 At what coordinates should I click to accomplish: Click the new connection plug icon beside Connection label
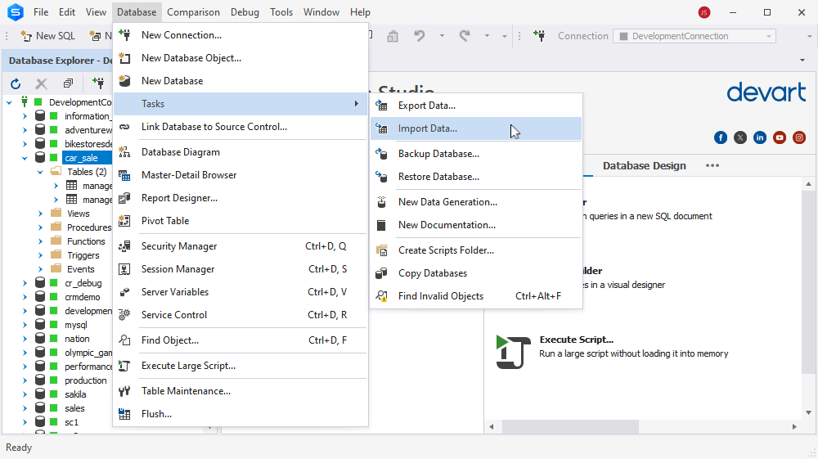[x=539, y=36]
